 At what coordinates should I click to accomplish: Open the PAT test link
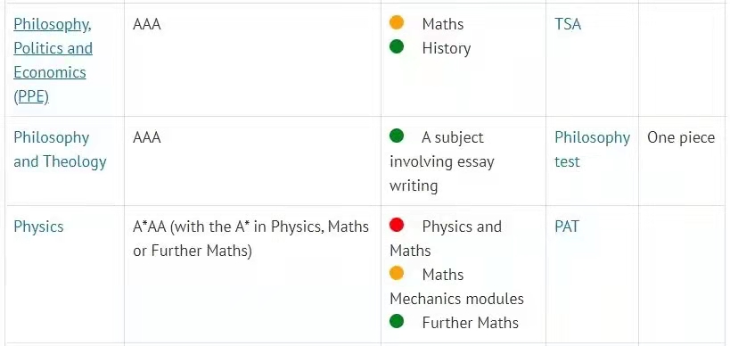[x=567, y=227]
